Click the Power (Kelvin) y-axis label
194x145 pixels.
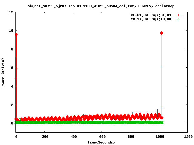click(x=3, y=73)
